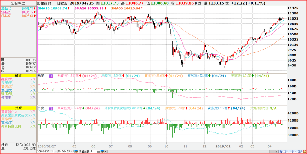The width and height of the screenshot is (307, 154).
Task: Click SMA10 row in left panel
Action: pos(18,8)
